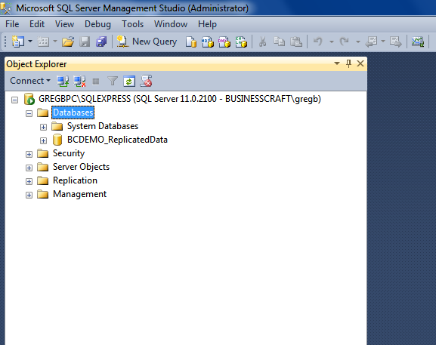
Task: Open the Connect dropdown in Object Explorer
Action: click(x=30, y=81)
